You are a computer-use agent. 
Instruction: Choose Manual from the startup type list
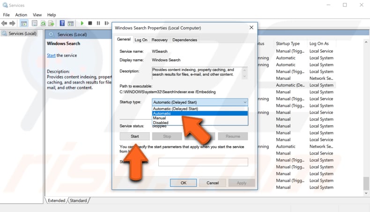[200, 118]
